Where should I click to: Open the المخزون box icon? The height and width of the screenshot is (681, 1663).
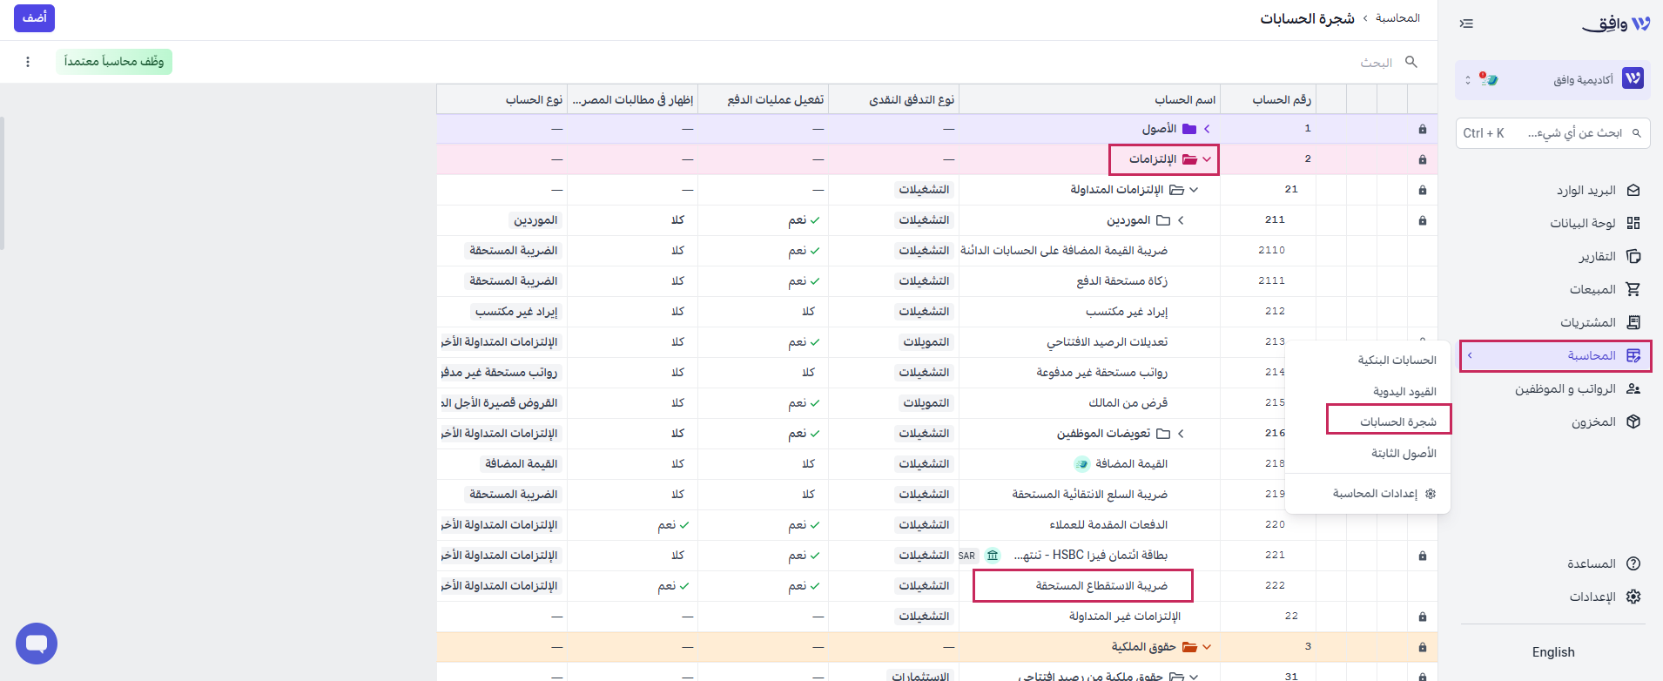(1633, 421)
